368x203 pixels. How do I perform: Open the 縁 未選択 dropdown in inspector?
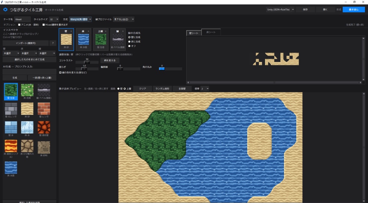[x=47, y=53]
